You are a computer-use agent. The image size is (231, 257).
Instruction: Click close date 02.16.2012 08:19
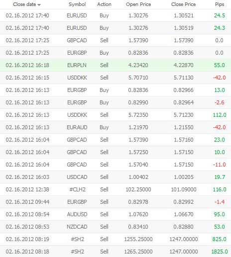point(27,239)
